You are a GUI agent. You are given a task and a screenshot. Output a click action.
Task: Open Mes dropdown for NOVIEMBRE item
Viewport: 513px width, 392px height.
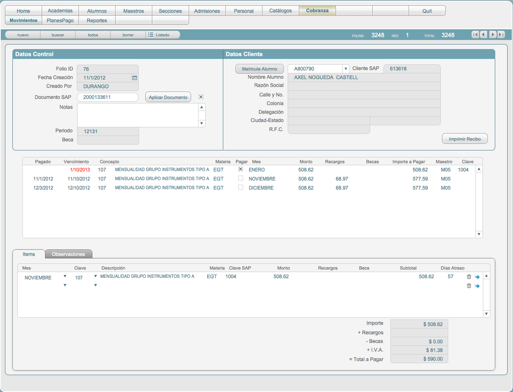(x=65, y=276)
